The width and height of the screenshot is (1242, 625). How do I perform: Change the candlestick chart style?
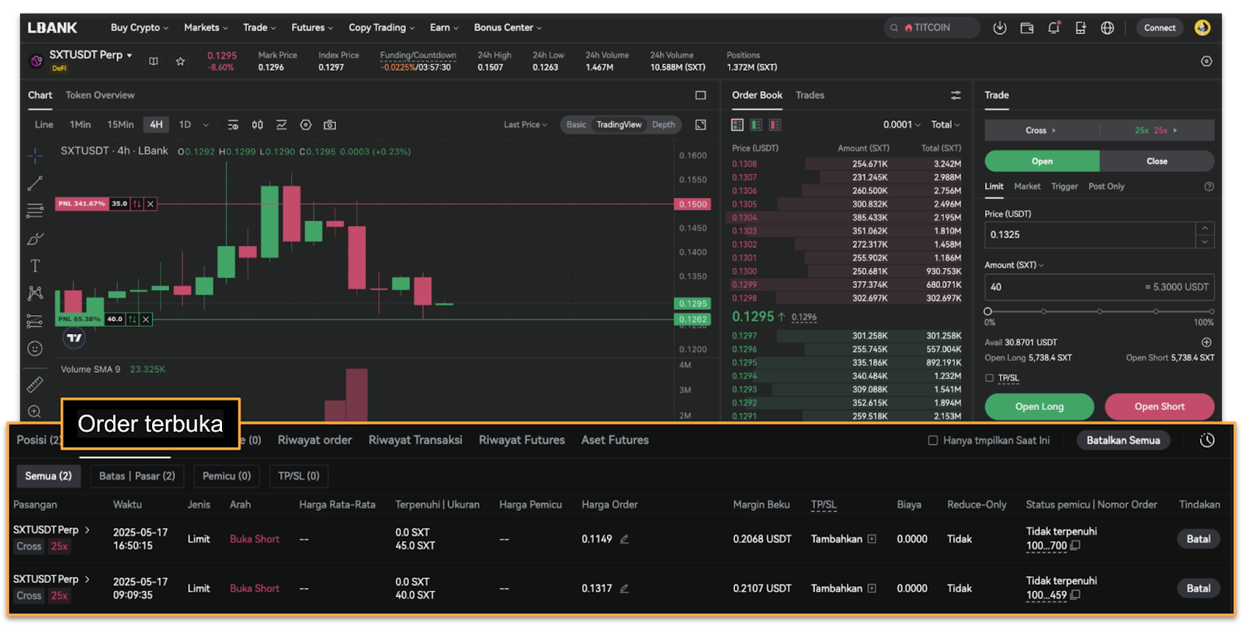[x=257, y=125]
